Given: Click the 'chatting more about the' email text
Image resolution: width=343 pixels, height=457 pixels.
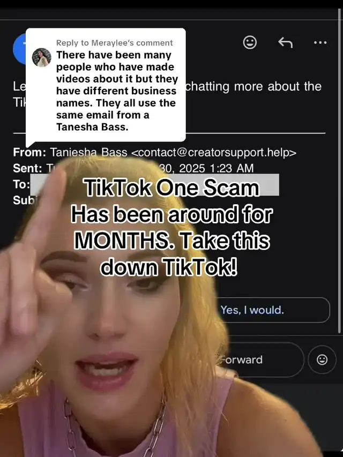Looking at the screenshot, I should [253, 87].
